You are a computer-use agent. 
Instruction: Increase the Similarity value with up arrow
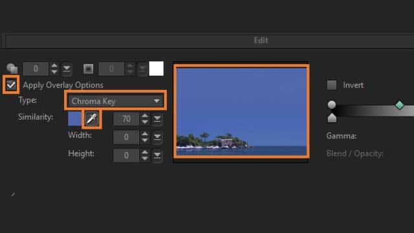pos(145,116)
